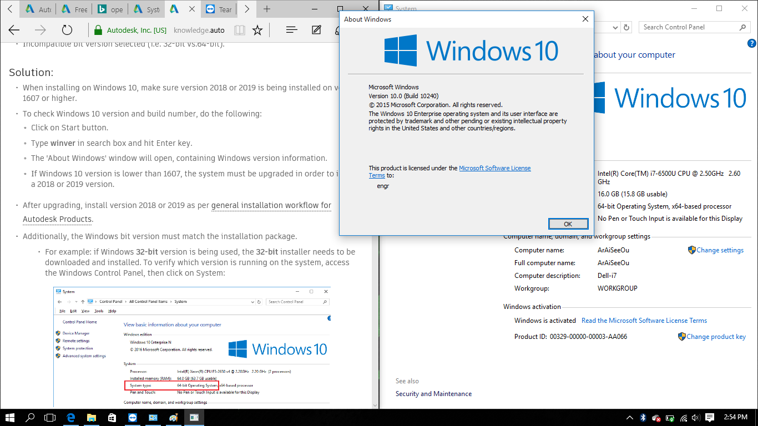
Task: Click the active System window taskbar button
Action: [x=194, y=418]
